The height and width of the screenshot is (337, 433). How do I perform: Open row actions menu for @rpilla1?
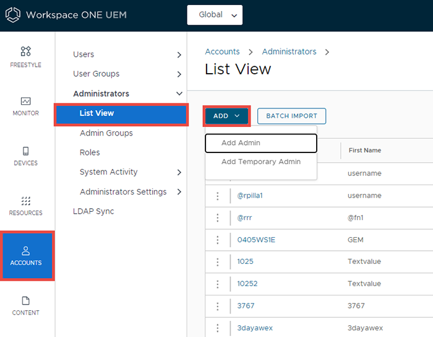[x=218, y=196]
